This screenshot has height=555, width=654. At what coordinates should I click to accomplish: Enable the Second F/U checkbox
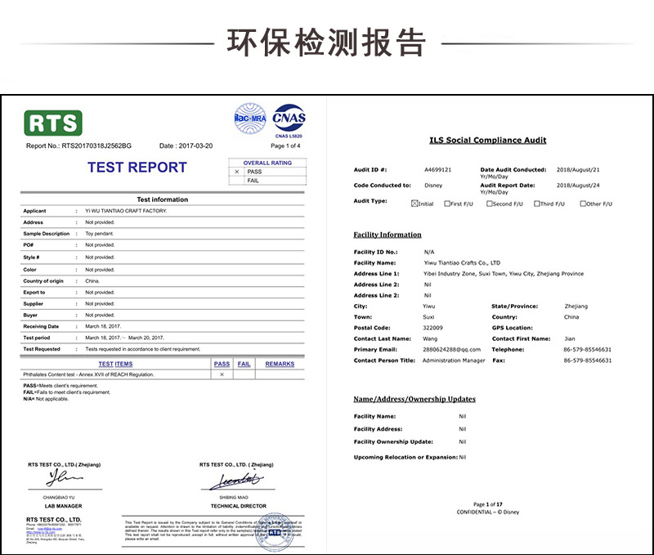coord(490,203)
